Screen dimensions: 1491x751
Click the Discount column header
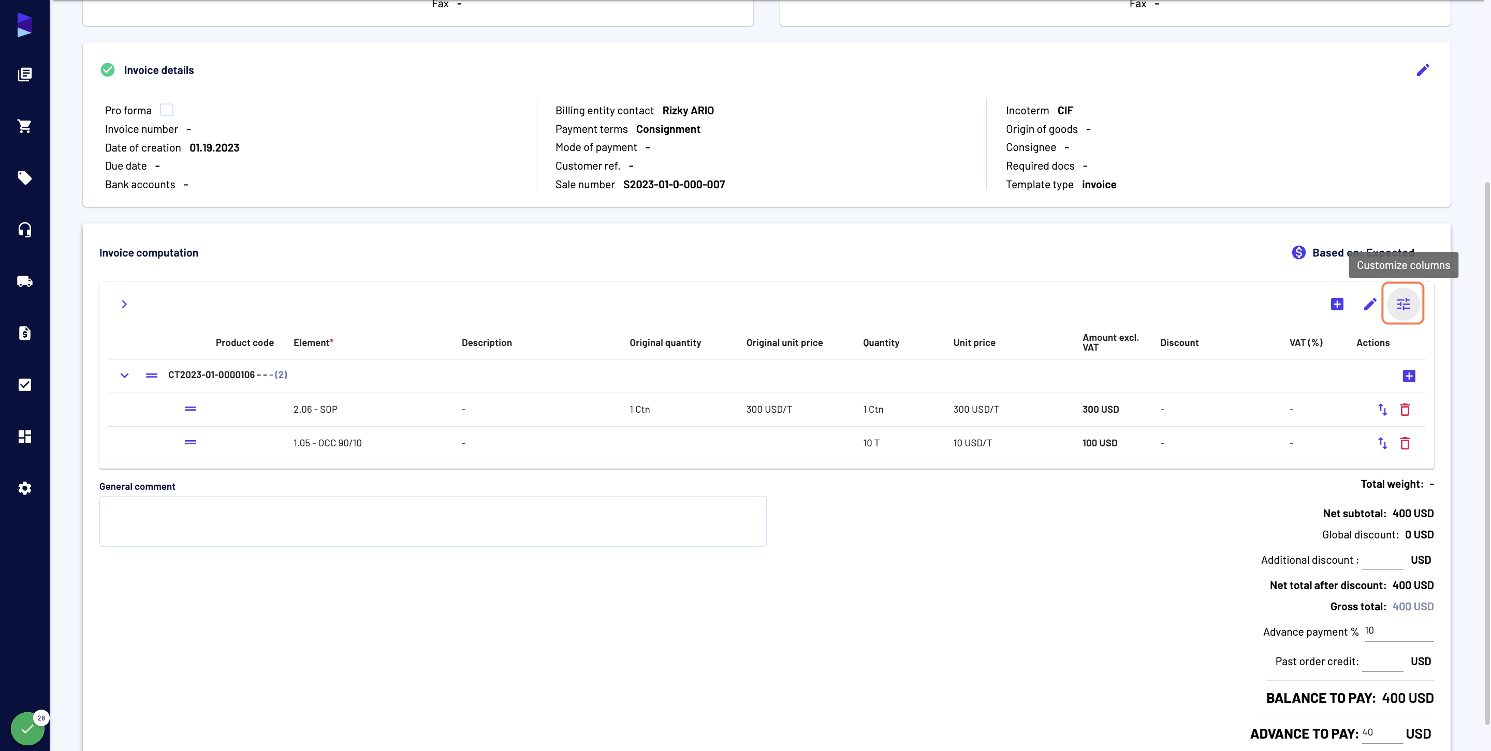click(1179, 343)
